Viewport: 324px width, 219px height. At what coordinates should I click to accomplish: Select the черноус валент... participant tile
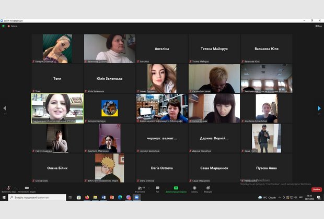click(x=162, y=138)
